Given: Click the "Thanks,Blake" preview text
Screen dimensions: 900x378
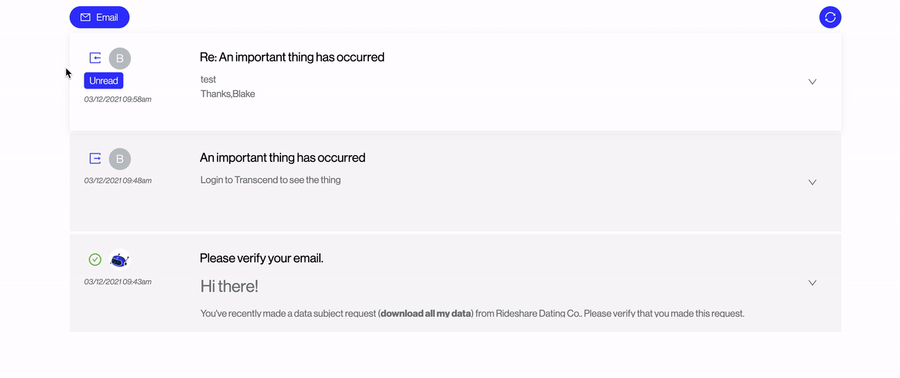Looking at the screenshot, I should point(228,93).
